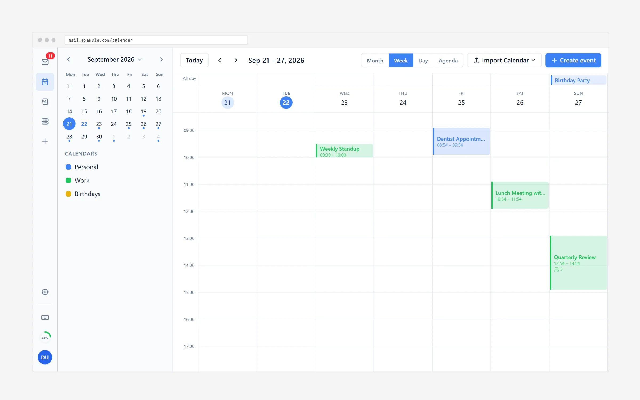640x400 pixels.
Task: Open the Weekly Standup event
Action: [344, 151]
